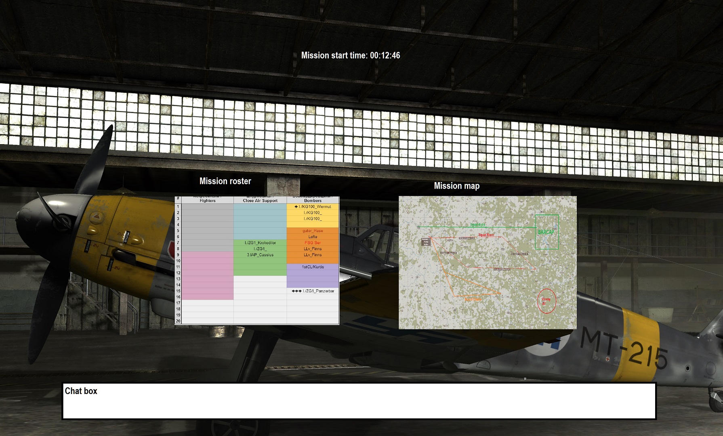The width and height of the screenshot is (723, 436).
Task: Click the 'Mission map' heading
Action: coord(456,186)
